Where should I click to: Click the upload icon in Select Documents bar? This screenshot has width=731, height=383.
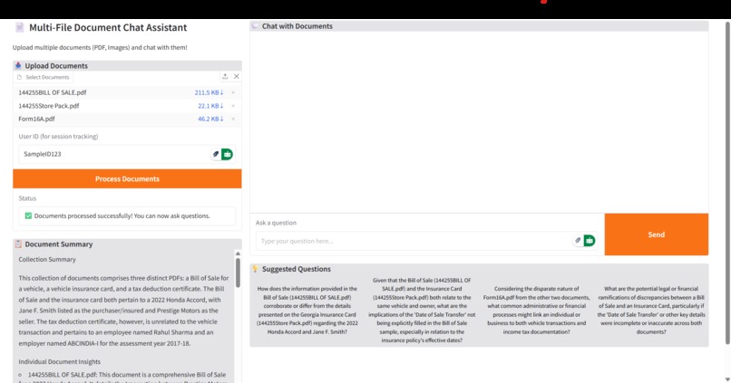click(225, 76)
